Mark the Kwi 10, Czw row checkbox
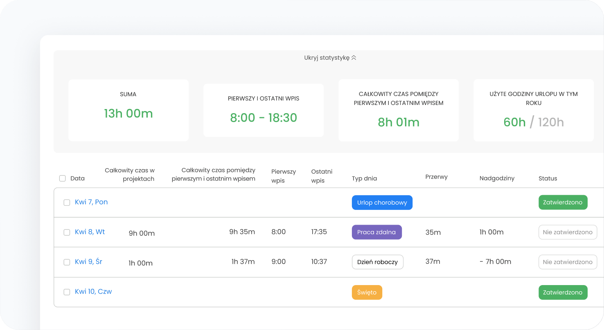 (x=67, y=292)
